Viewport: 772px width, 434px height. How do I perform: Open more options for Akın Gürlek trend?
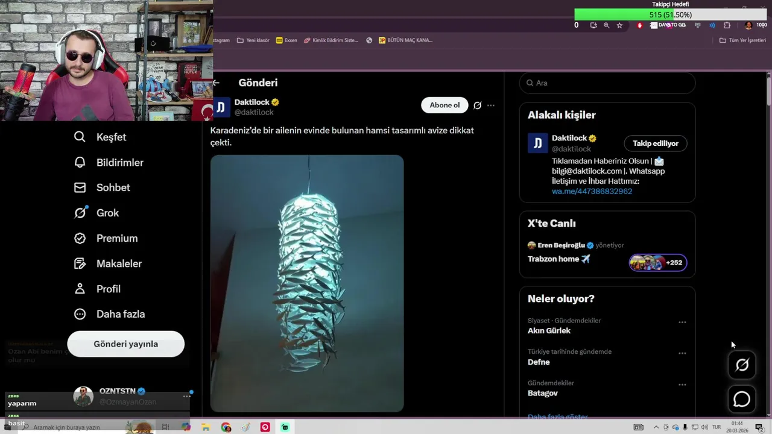[682, 322]
